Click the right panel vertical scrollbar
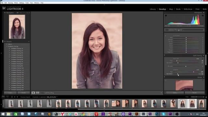Image resolution: width=208 pixels, height=117 pixels. 206,60
